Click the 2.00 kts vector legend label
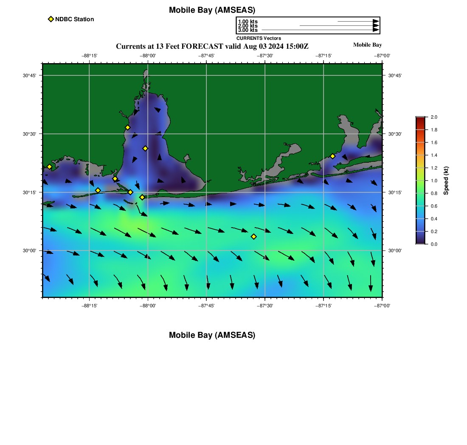 (248, 26)
